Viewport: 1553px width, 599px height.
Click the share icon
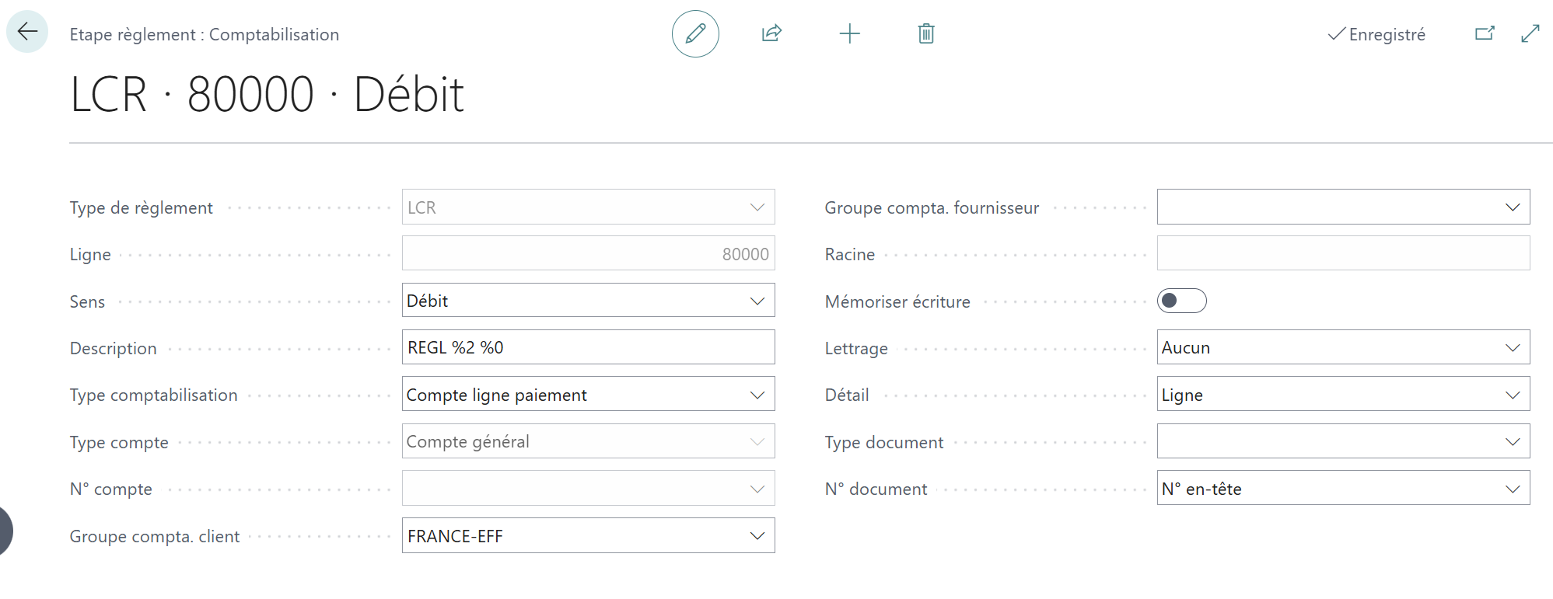pos(771,33)
